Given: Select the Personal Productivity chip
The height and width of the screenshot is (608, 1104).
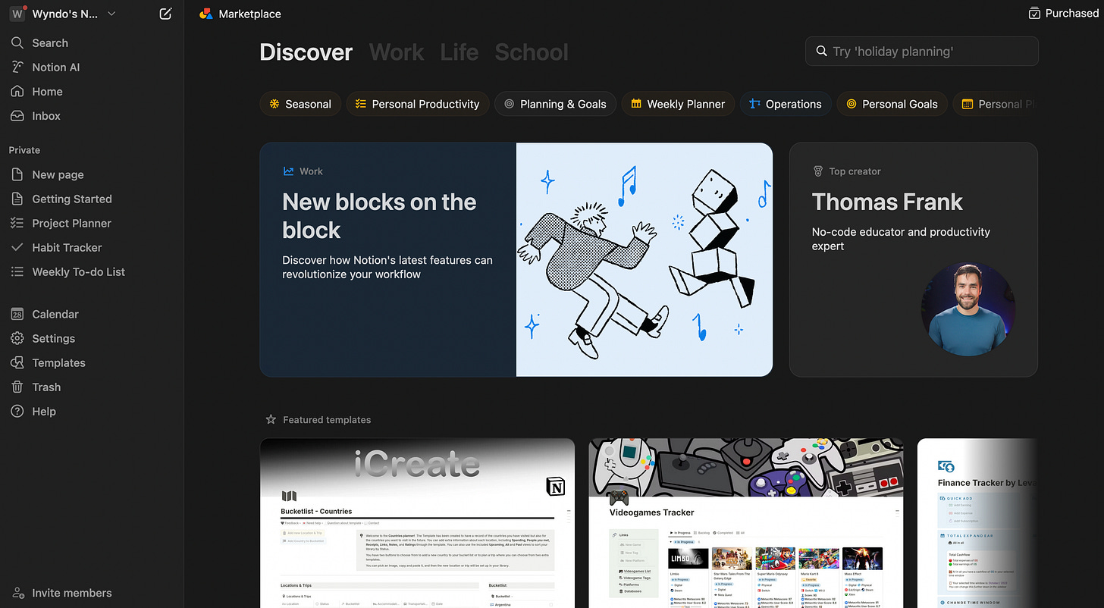Looking at the screenshot, I should point(418,104).
